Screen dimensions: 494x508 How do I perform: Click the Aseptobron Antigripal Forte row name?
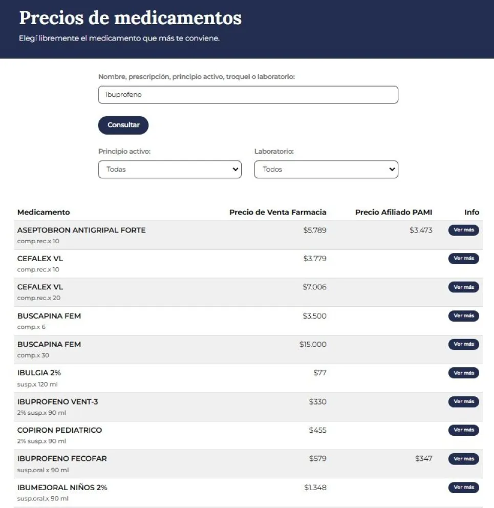(x=81, y=230)
